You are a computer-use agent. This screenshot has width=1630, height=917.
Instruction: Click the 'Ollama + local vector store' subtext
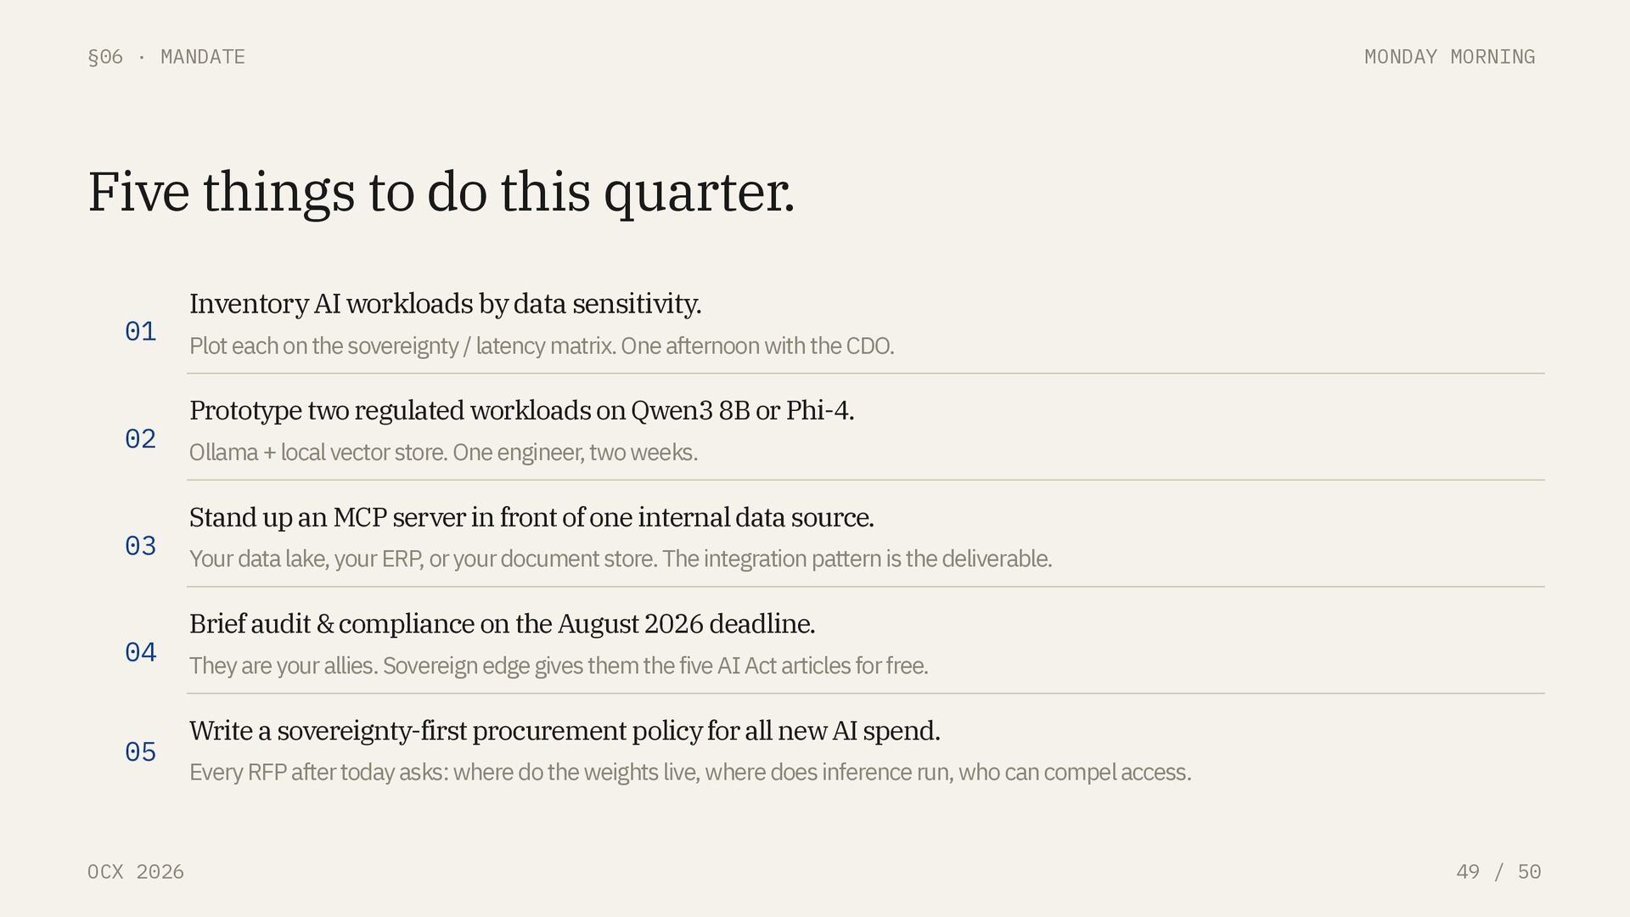(x=443, y=453)
